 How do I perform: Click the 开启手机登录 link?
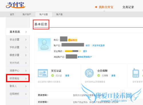pyautogui.click(x=98, y=45)
